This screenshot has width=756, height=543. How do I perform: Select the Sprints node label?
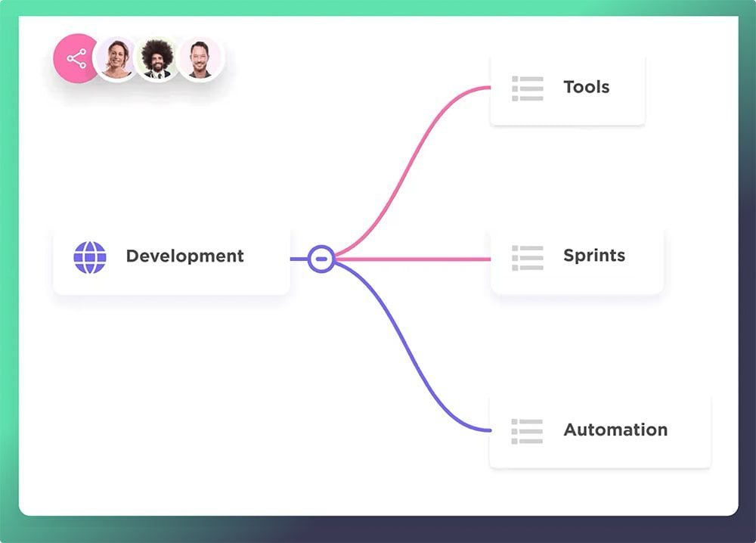594,256
